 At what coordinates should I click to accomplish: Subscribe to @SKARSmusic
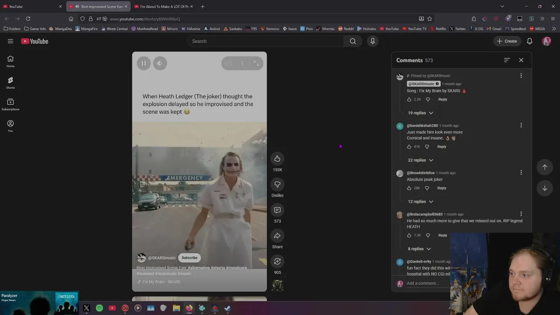(x=189, y=258)
